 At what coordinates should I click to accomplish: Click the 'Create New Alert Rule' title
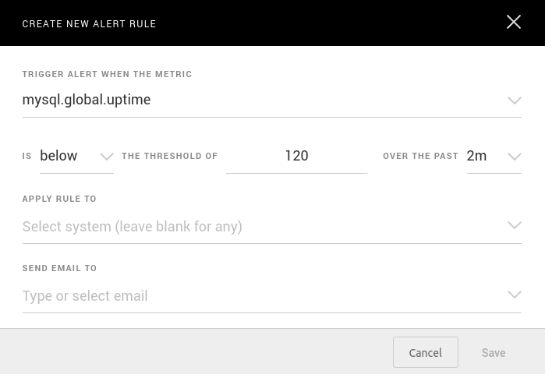point(89,24)
